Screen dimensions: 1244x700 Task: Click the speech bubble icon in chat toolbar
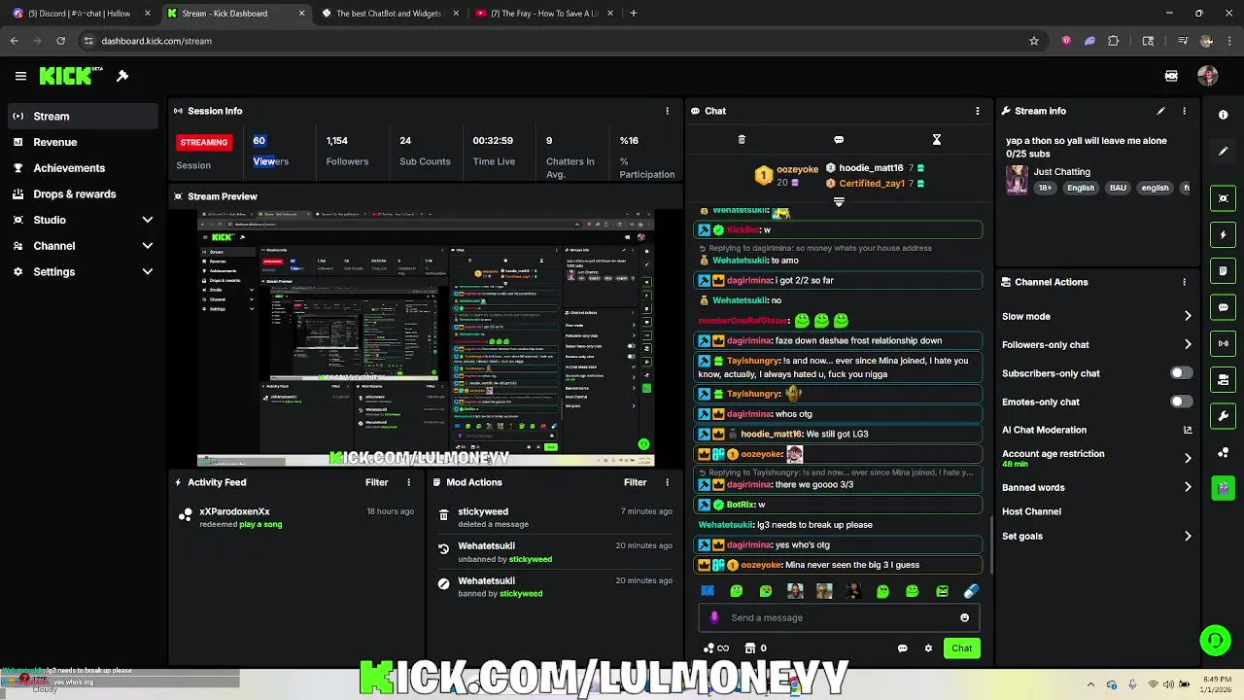(x=839, y=140)
